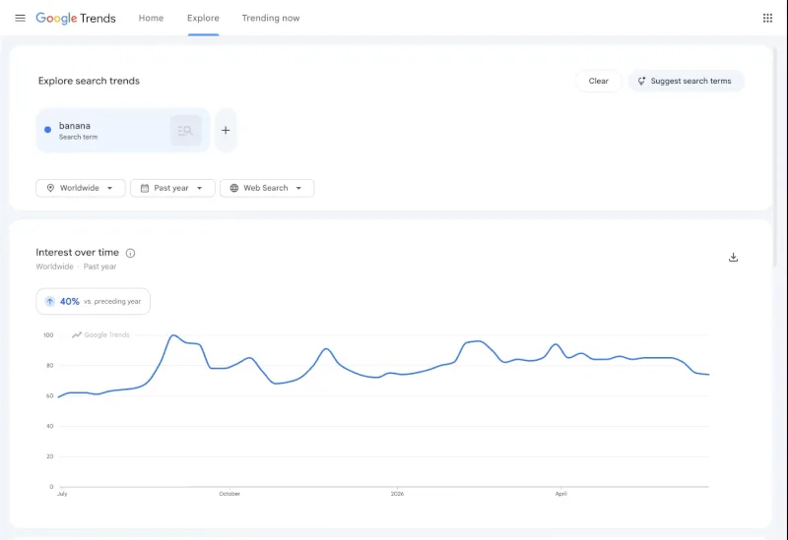
Task: Edit the banana search term chip
Action: [122, 130]
